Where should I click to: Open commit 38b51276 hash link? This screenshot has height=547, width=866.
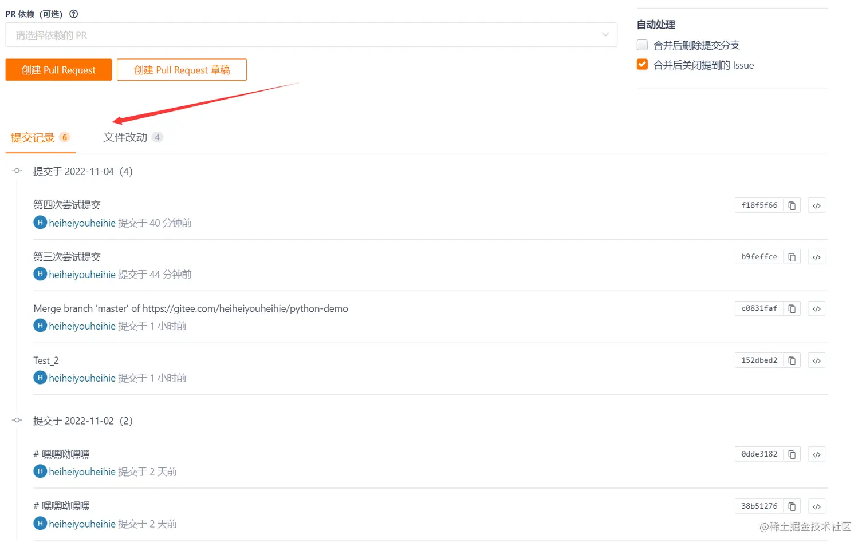pyautogui.click(x=759, y=506)
